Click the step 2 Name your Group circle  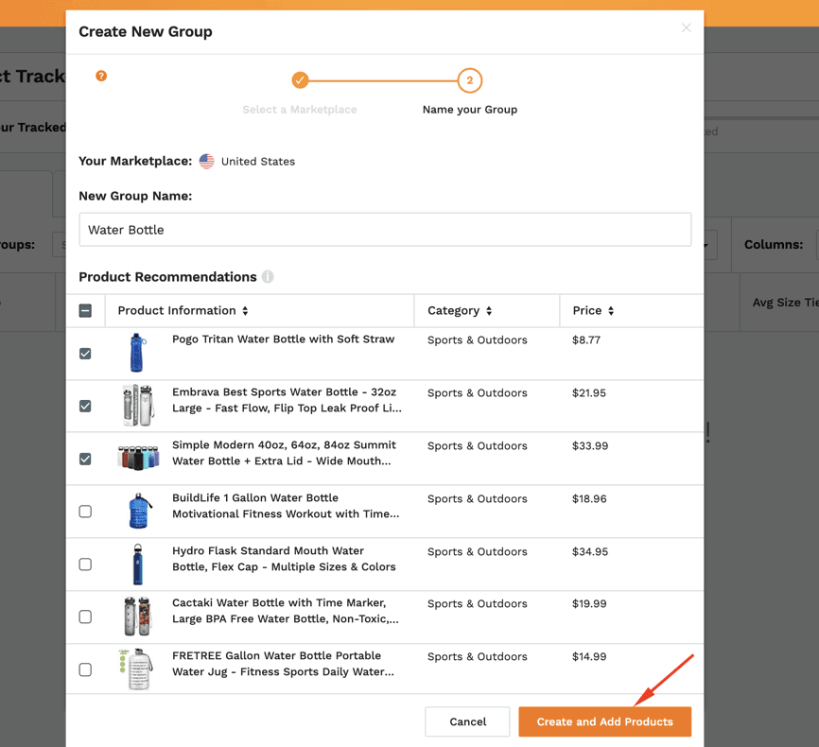click(470, 80)
